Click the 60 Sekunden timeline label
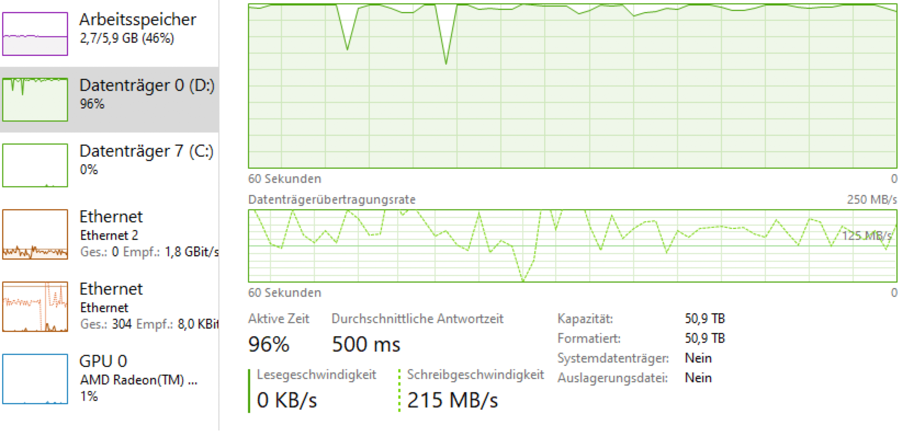Screen dimensions: 914x448 284,179
